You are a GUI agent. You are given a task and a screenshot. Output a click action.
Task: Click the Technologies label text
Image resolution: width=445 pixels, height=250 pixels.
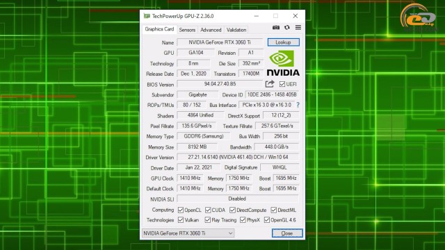[160, 220]
